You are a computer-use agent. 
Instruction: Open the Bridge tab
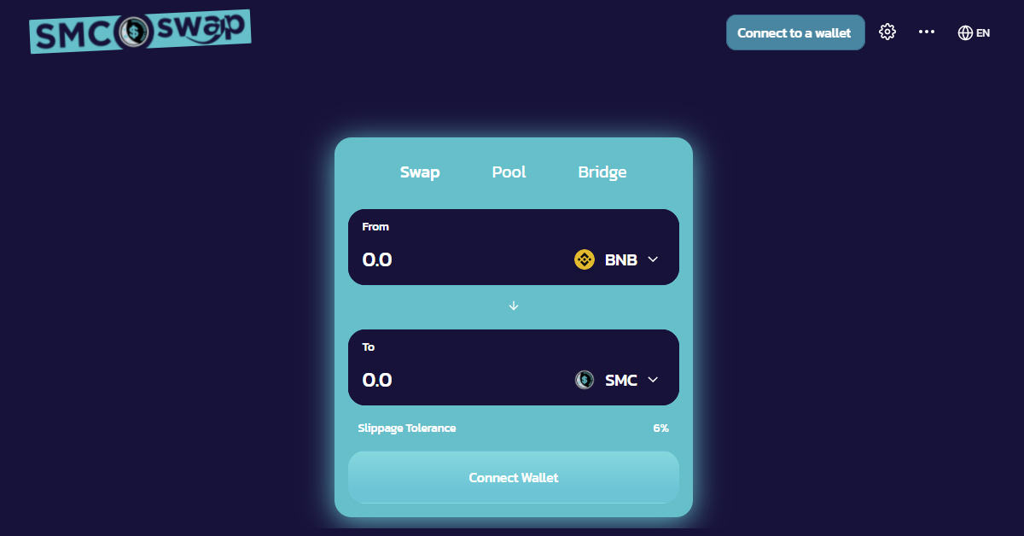coord(602,172)
